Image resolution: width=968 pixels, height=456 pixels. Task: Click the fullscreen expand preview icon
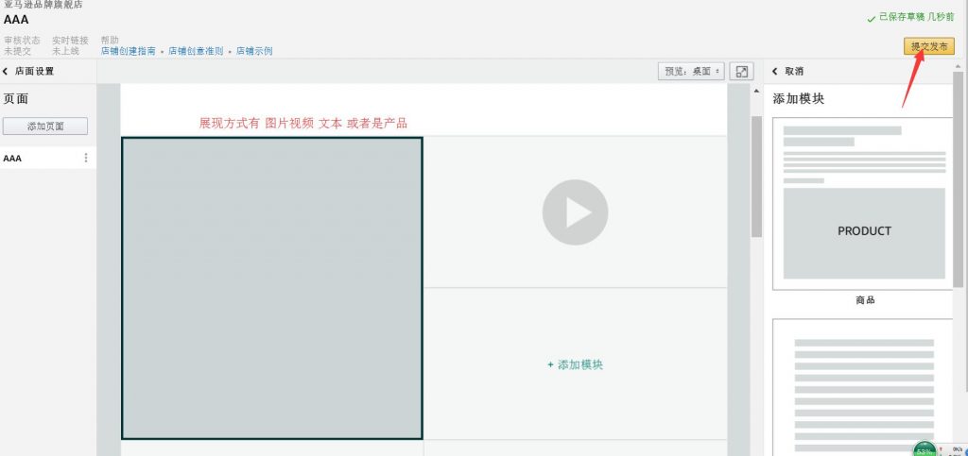click(x=742, y=72)
